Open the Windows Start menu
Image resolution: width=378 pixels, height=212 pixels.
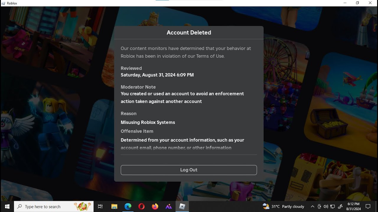coord(7,206)
